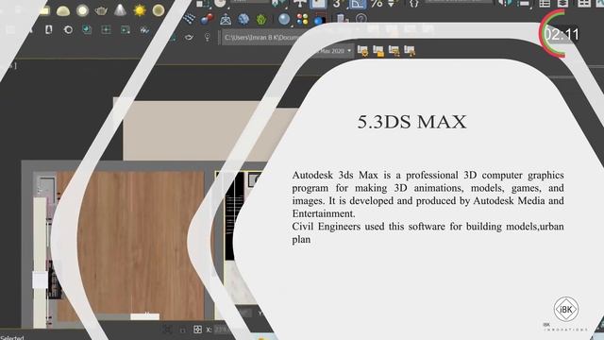The width and height of the screenshot is (604, 340).
Task: Click the building icon beside help
Action: point(342,18)
